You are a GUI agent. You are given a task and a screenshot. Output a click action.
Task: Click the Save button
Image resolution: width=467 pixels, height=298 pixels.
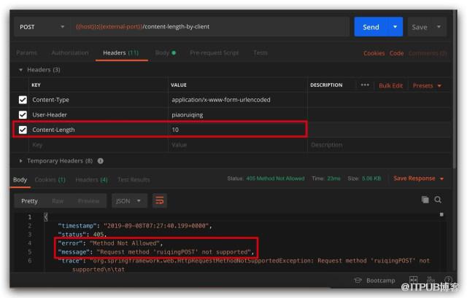point(420,27)
